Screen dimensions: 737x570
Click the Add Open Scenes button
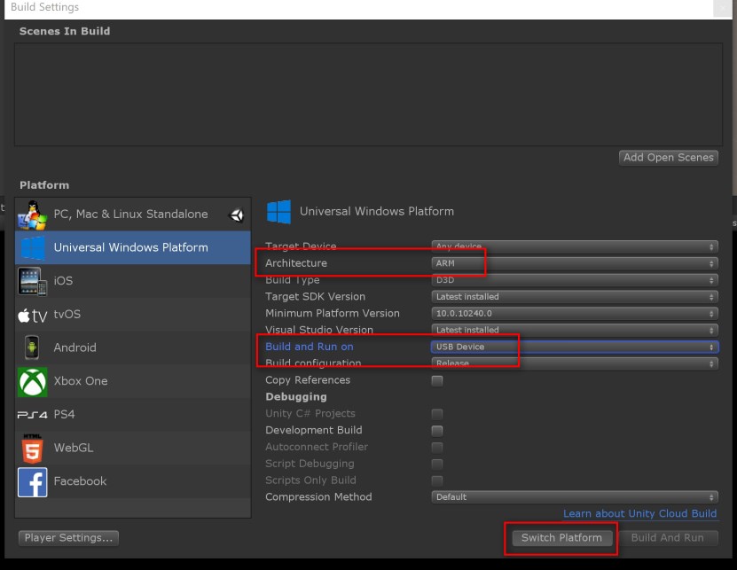(x=669, y=158)
